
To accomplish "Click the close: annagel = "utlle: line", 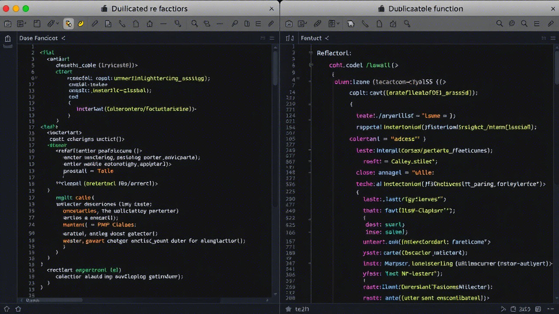I will [395, 172].
